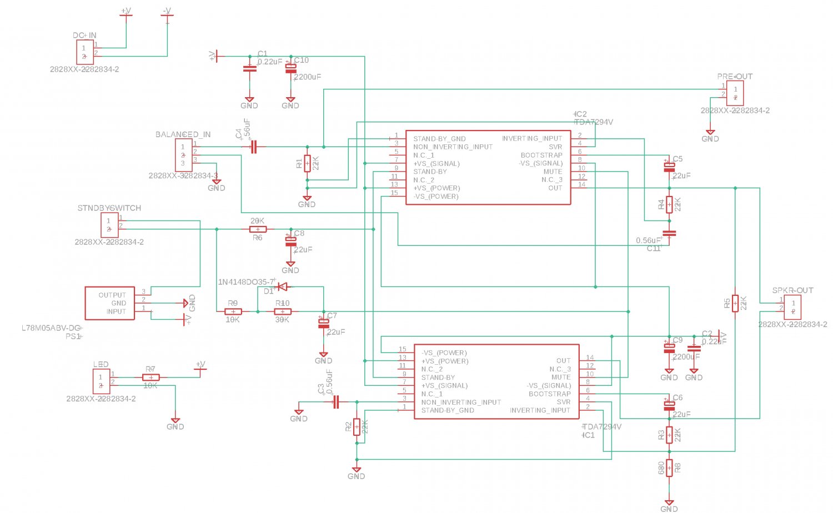Click the BALANCED_IN part number 282834-3 text
Screen dimensions: 833x513
[x=183, y=175]
